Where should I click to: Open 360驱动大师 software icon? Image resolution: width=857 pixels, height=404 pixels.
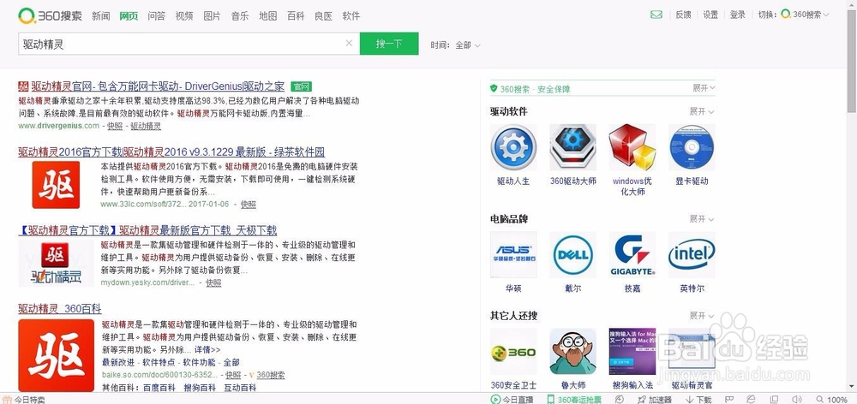pos(572,147)
